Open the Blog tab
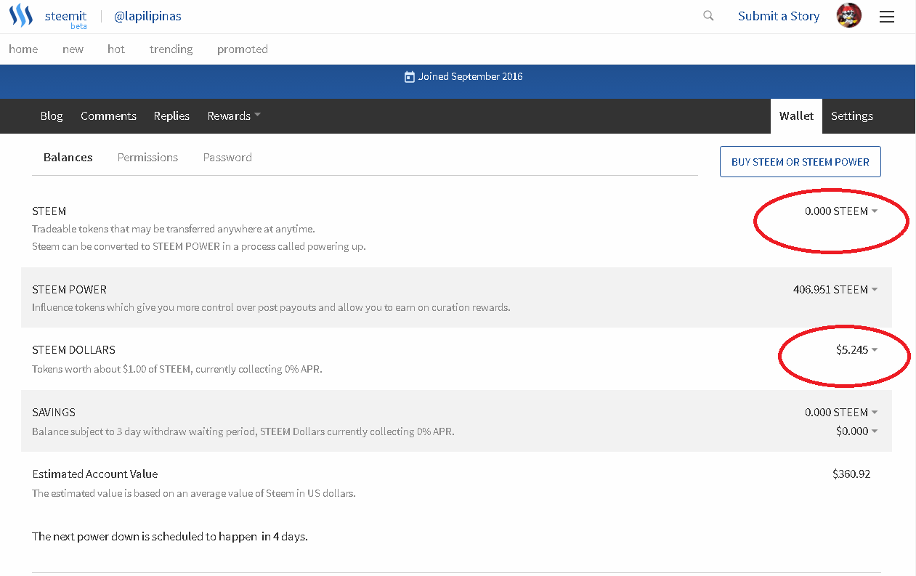This screenshot has height=576, width=916. pos(52,116)
